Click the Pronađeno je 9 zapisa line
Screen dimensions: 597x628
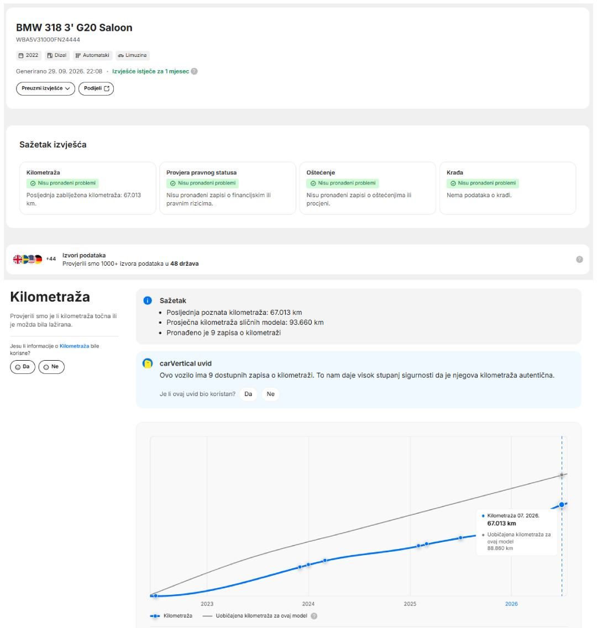(x=224, y=333)
